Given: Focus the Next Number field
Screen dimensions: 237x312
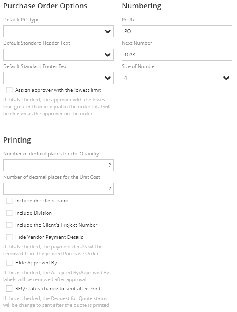Looking at the screenshot, I should [177, 55].
